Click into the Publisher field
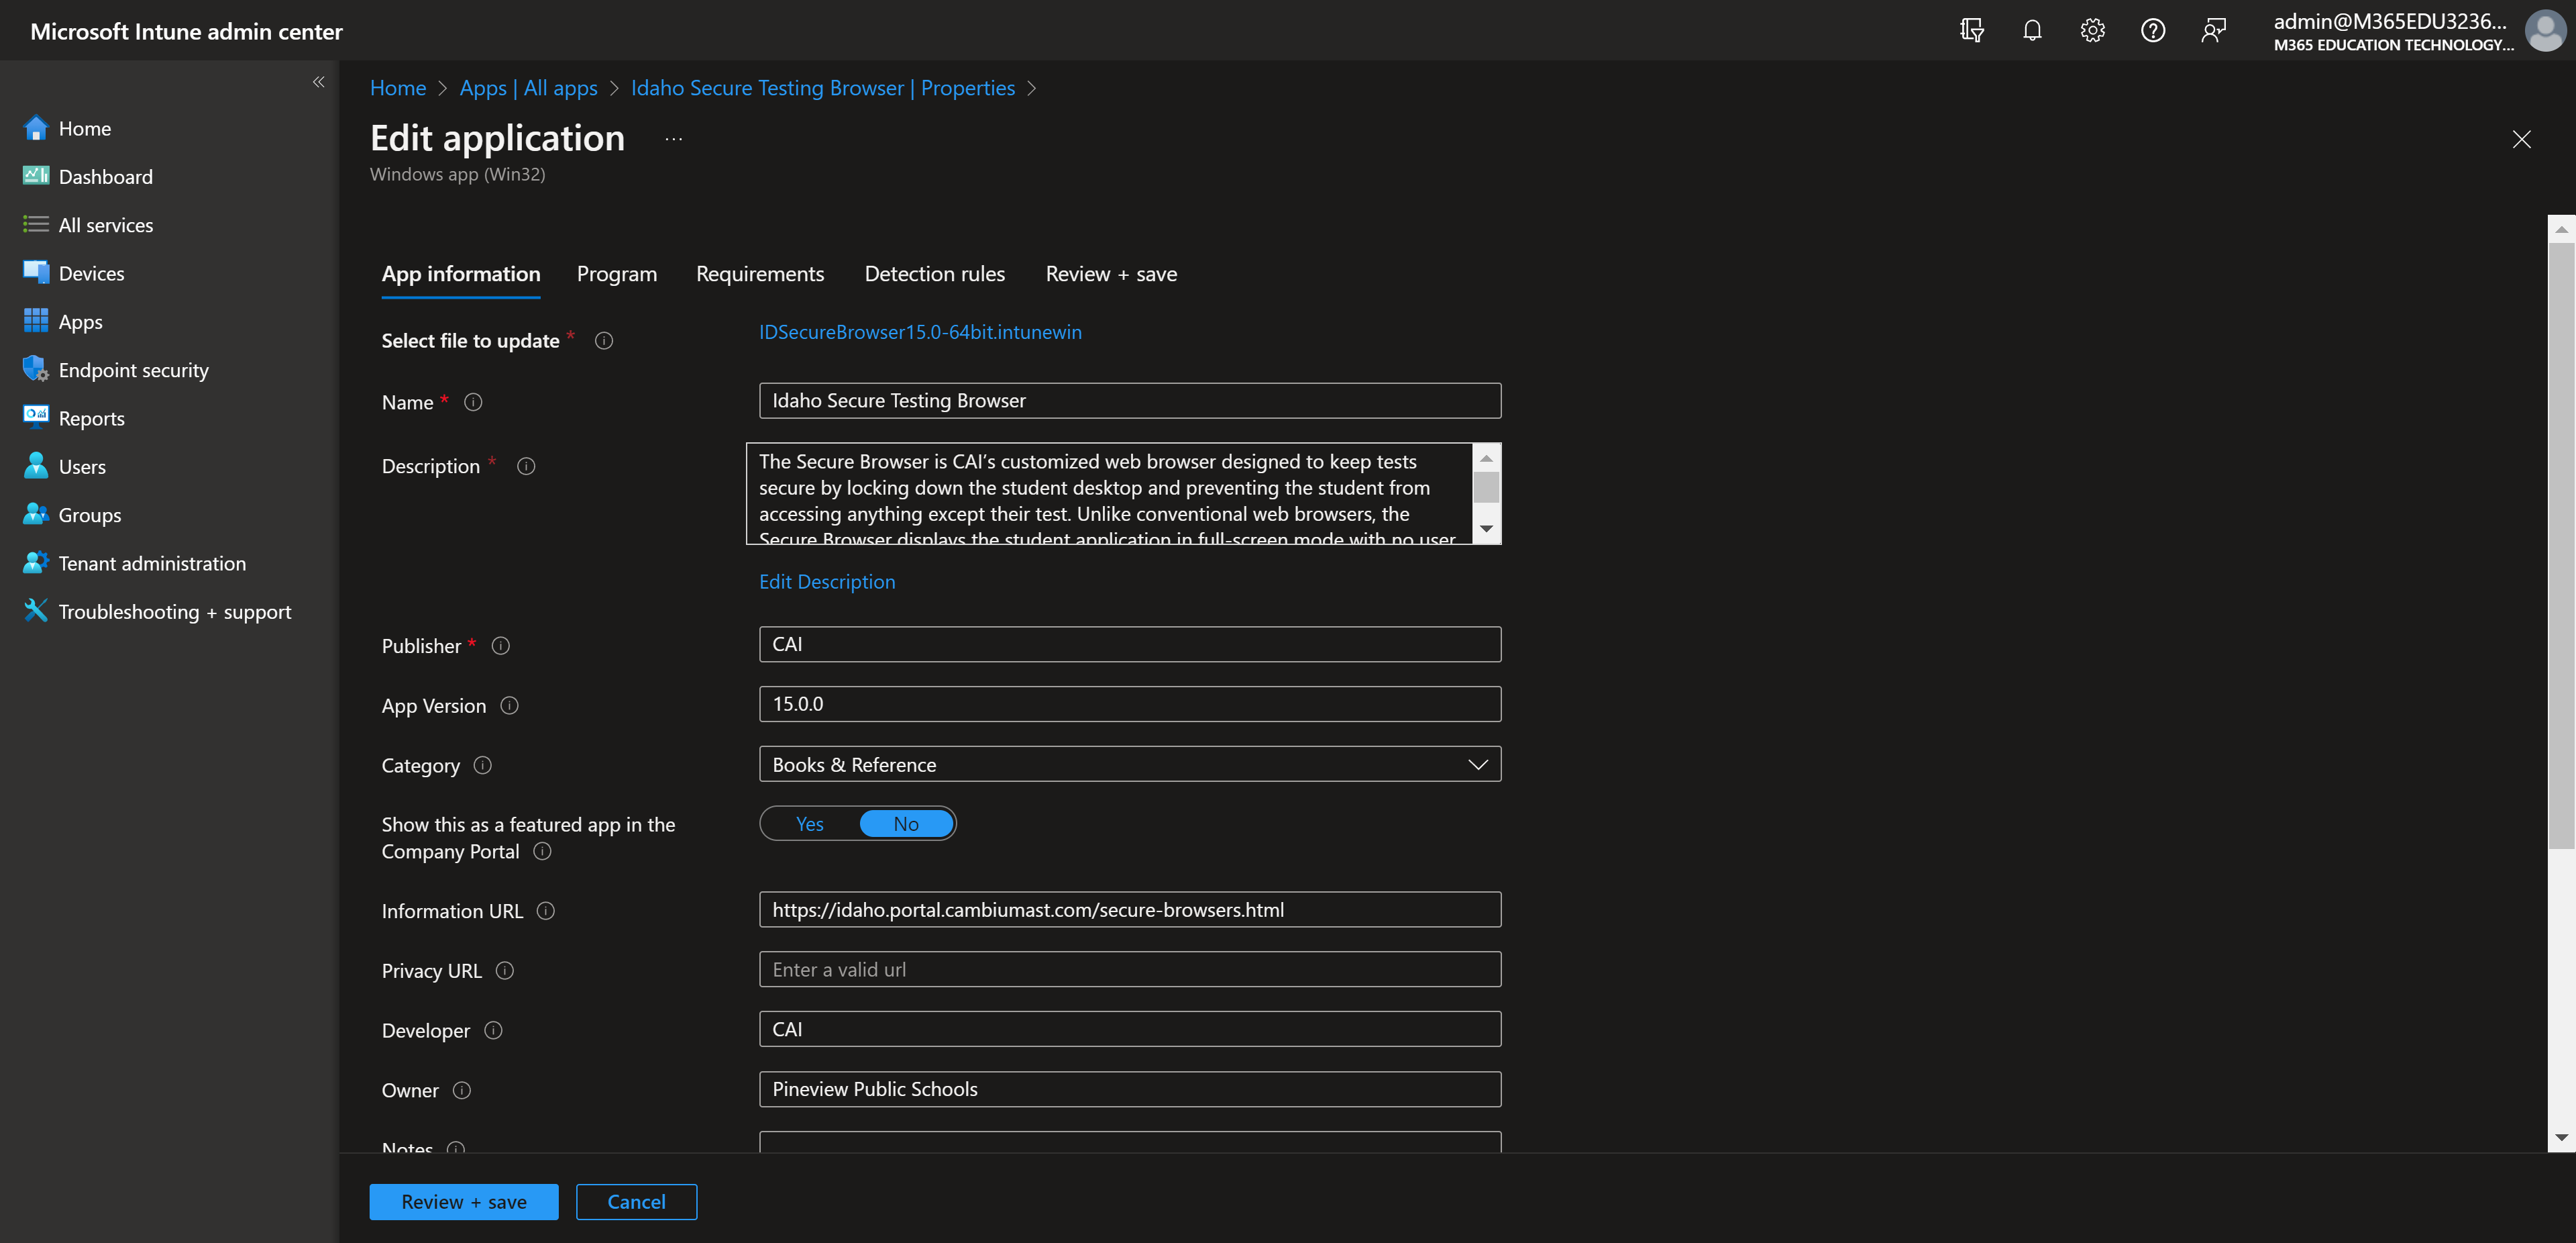This screenshot has height=1243, width=2576. (1130, 644)
